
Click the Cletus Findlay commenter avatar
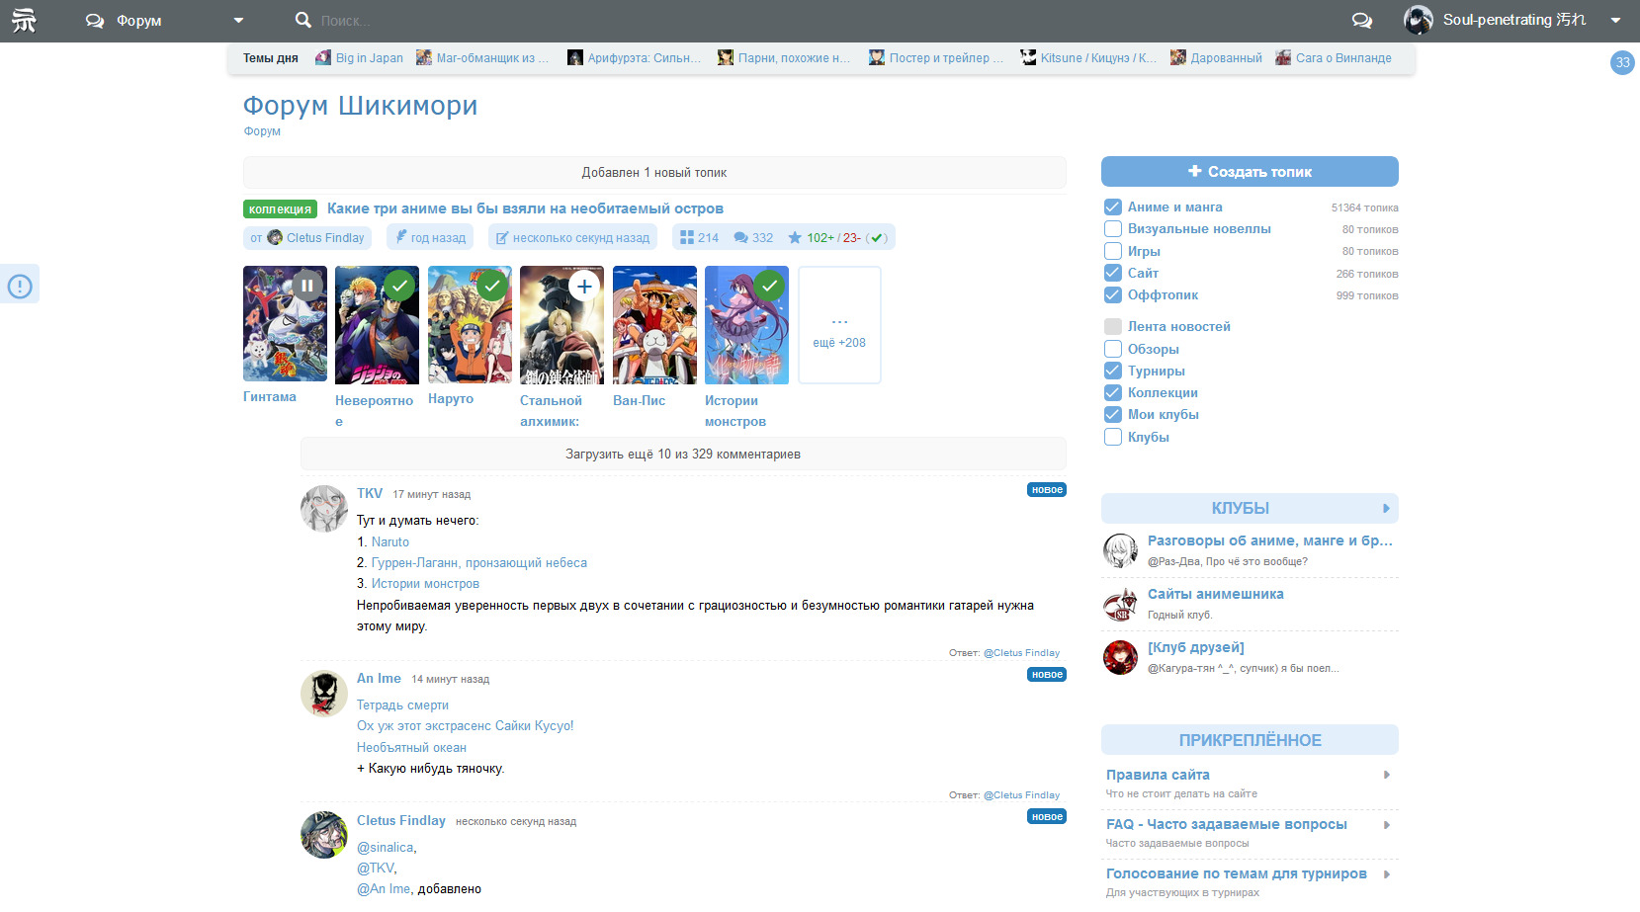click(x=324, y=835)
